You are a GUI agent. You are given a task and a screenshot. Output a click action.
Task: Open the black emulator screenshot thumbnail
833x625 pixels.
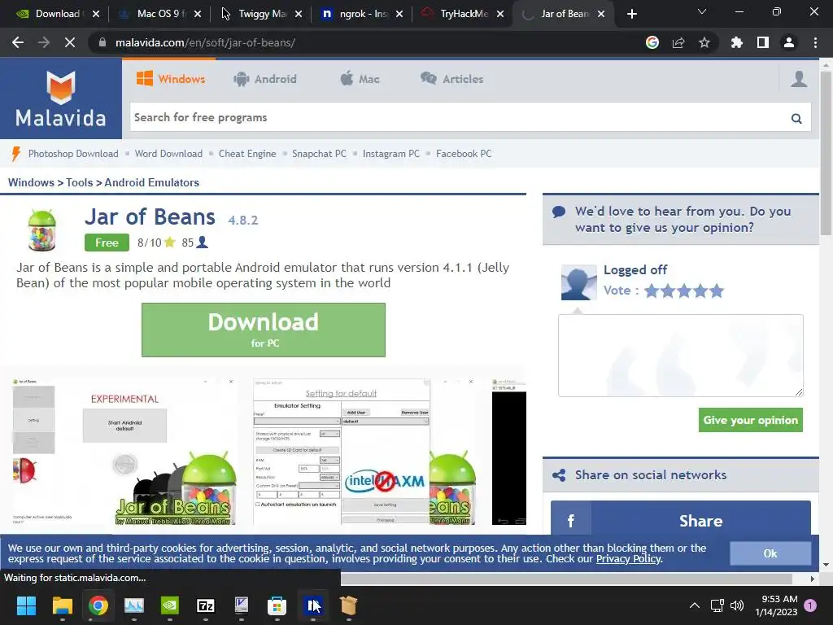click(x=509, y=452)
